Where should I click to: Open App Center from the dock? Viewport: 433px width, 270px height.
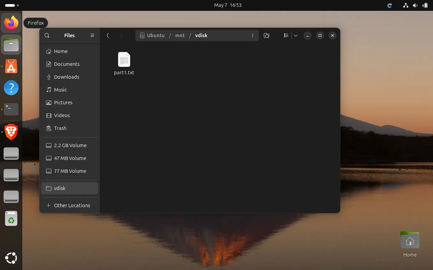click(x=11, y=66)
